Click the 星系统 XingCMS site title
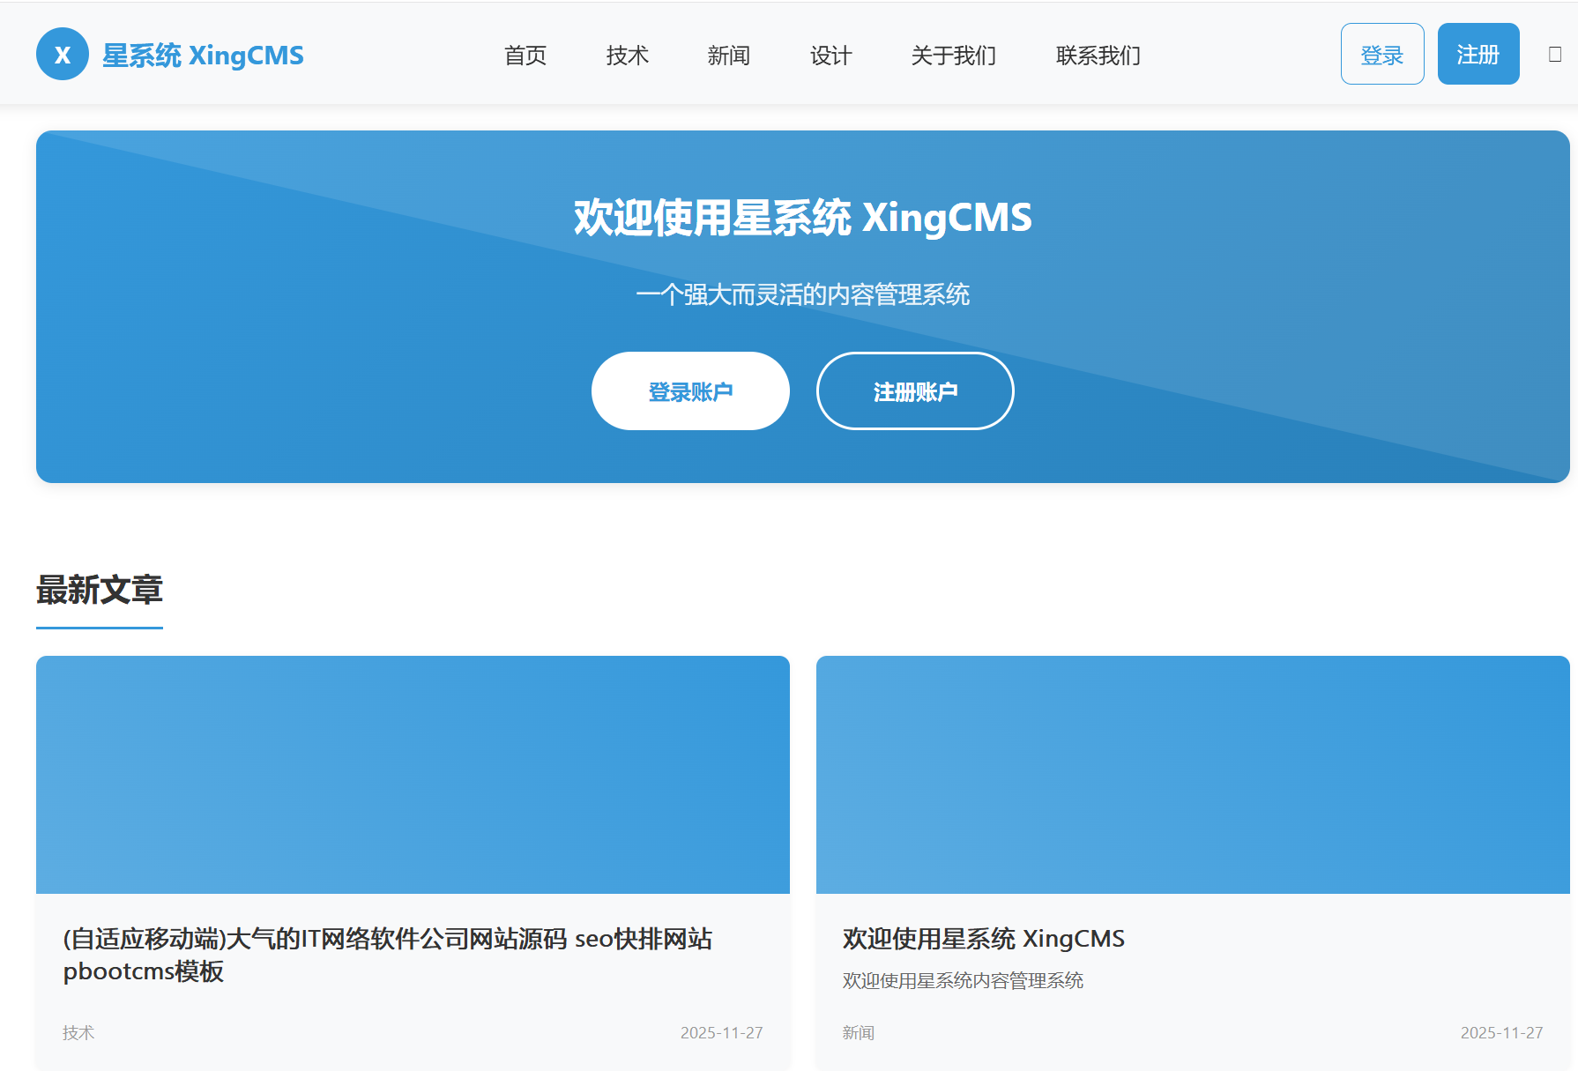1578x1071 pixels. (x=203, y=55)
